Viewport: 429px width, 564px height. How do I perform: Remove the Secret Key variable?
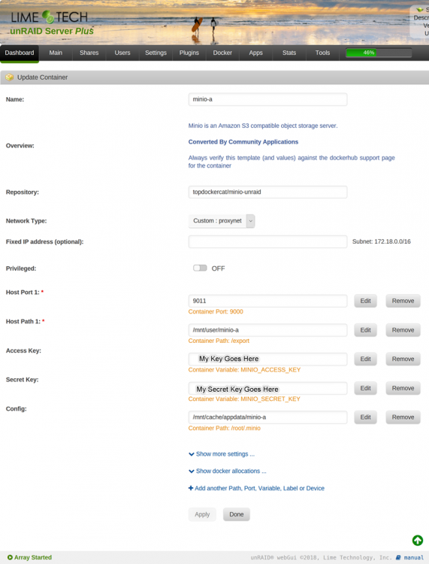(403, 388)
